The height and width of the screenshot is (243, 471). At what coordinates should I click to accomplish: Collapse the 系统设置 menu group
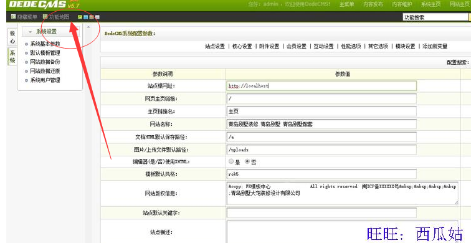point(50,32)
